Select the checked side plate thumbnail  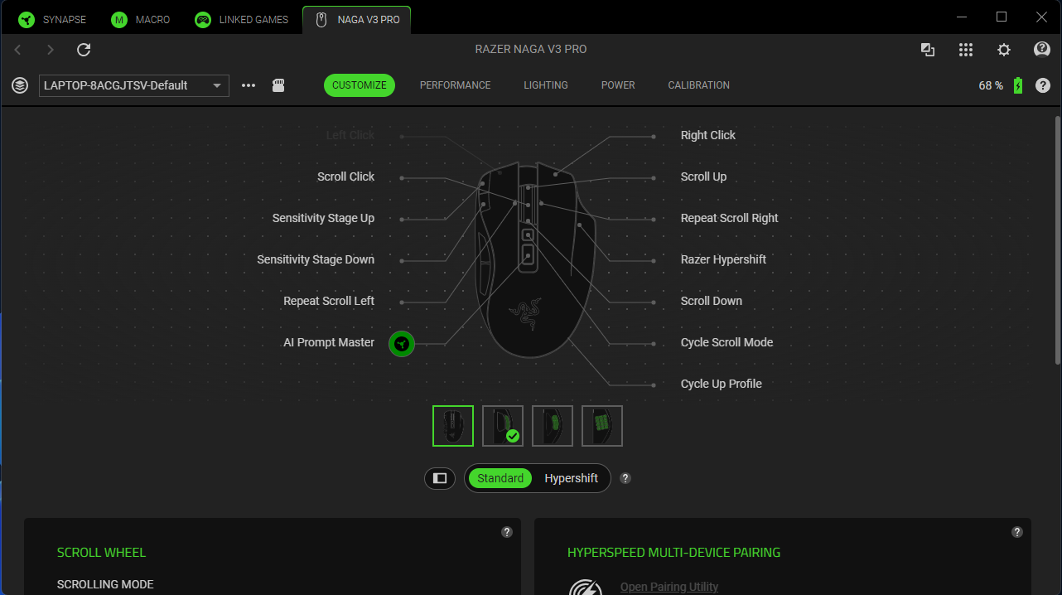[x=503, y=426]
